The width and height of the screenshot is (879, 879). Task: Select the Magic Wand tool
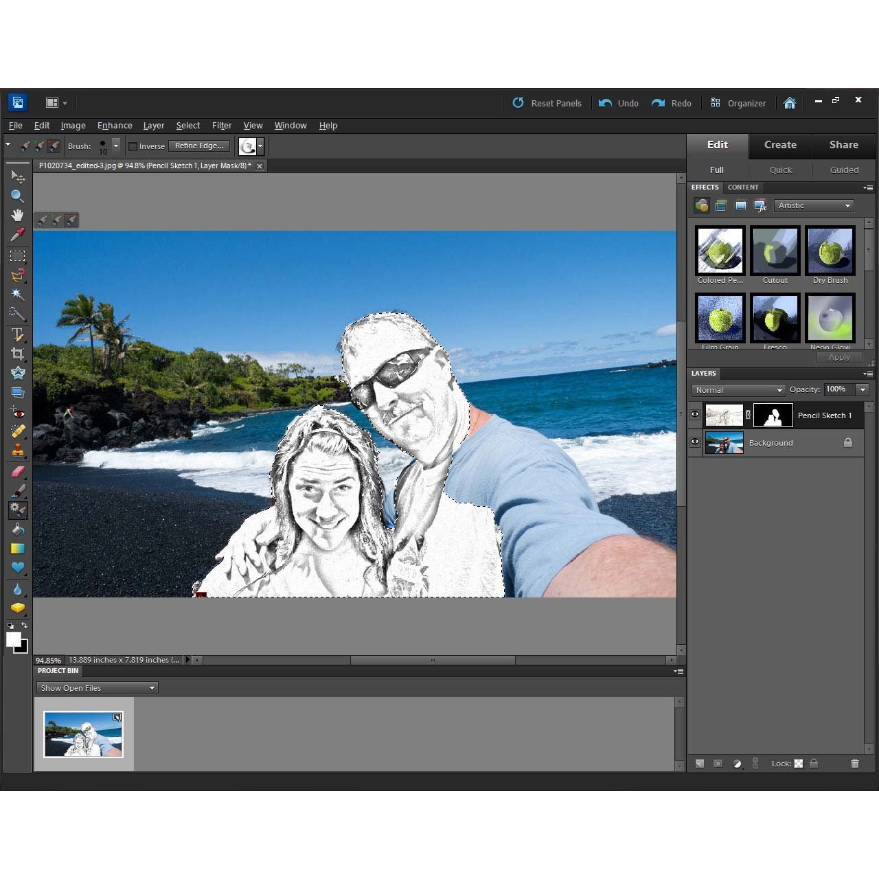coord(18,295)
